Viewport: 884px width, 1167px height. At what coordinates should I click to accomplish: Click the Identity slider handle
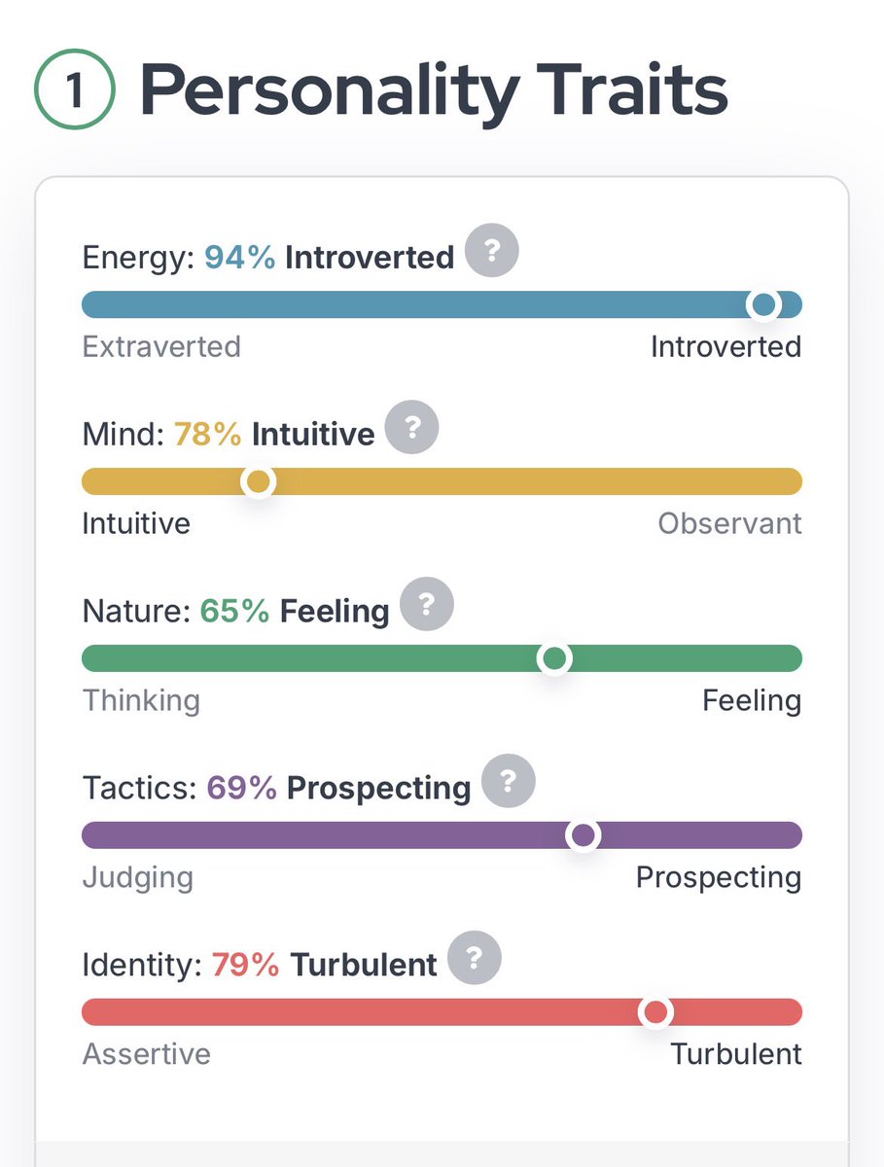click(656, 1012)
